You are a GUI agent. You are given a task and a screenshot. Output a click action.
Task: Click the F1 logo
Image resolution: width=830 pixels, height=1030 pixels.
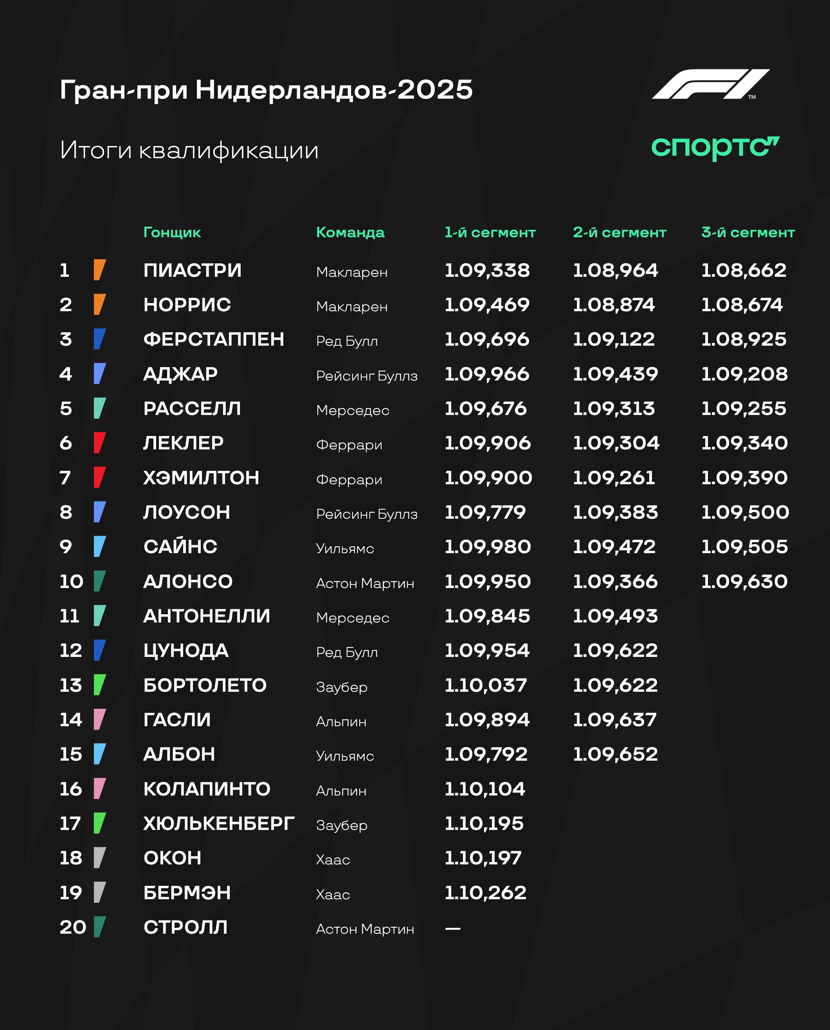point(711,84)
